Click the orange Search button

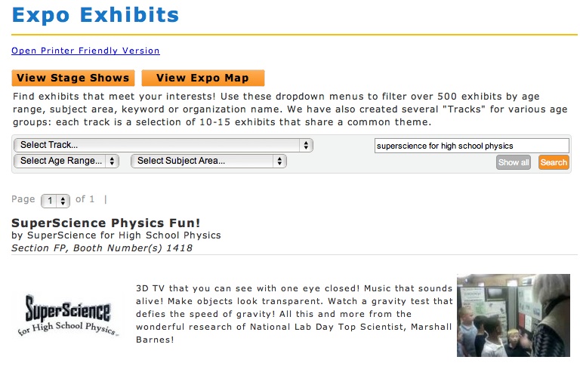554,162
